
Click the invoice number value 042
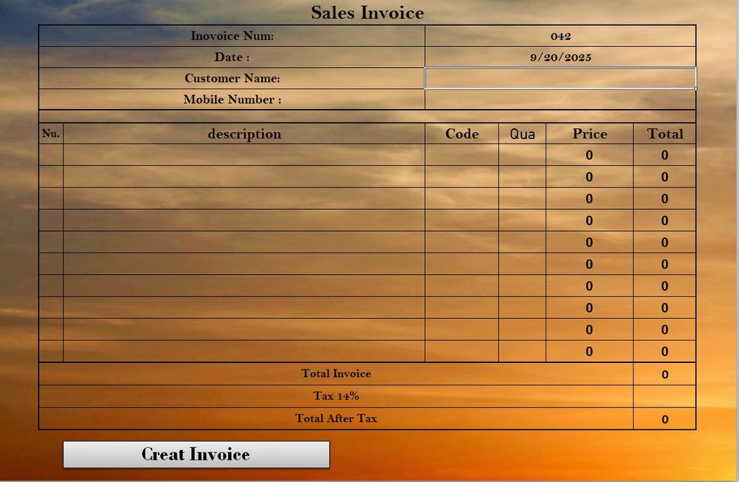click(x=560, y=36)
